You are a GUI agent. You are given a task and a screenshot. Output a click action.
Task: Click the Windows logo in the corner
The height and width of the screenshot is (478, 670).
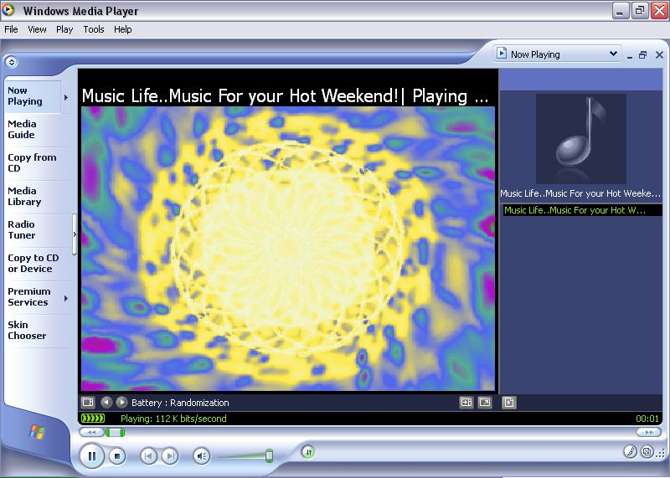click(37, 432)
